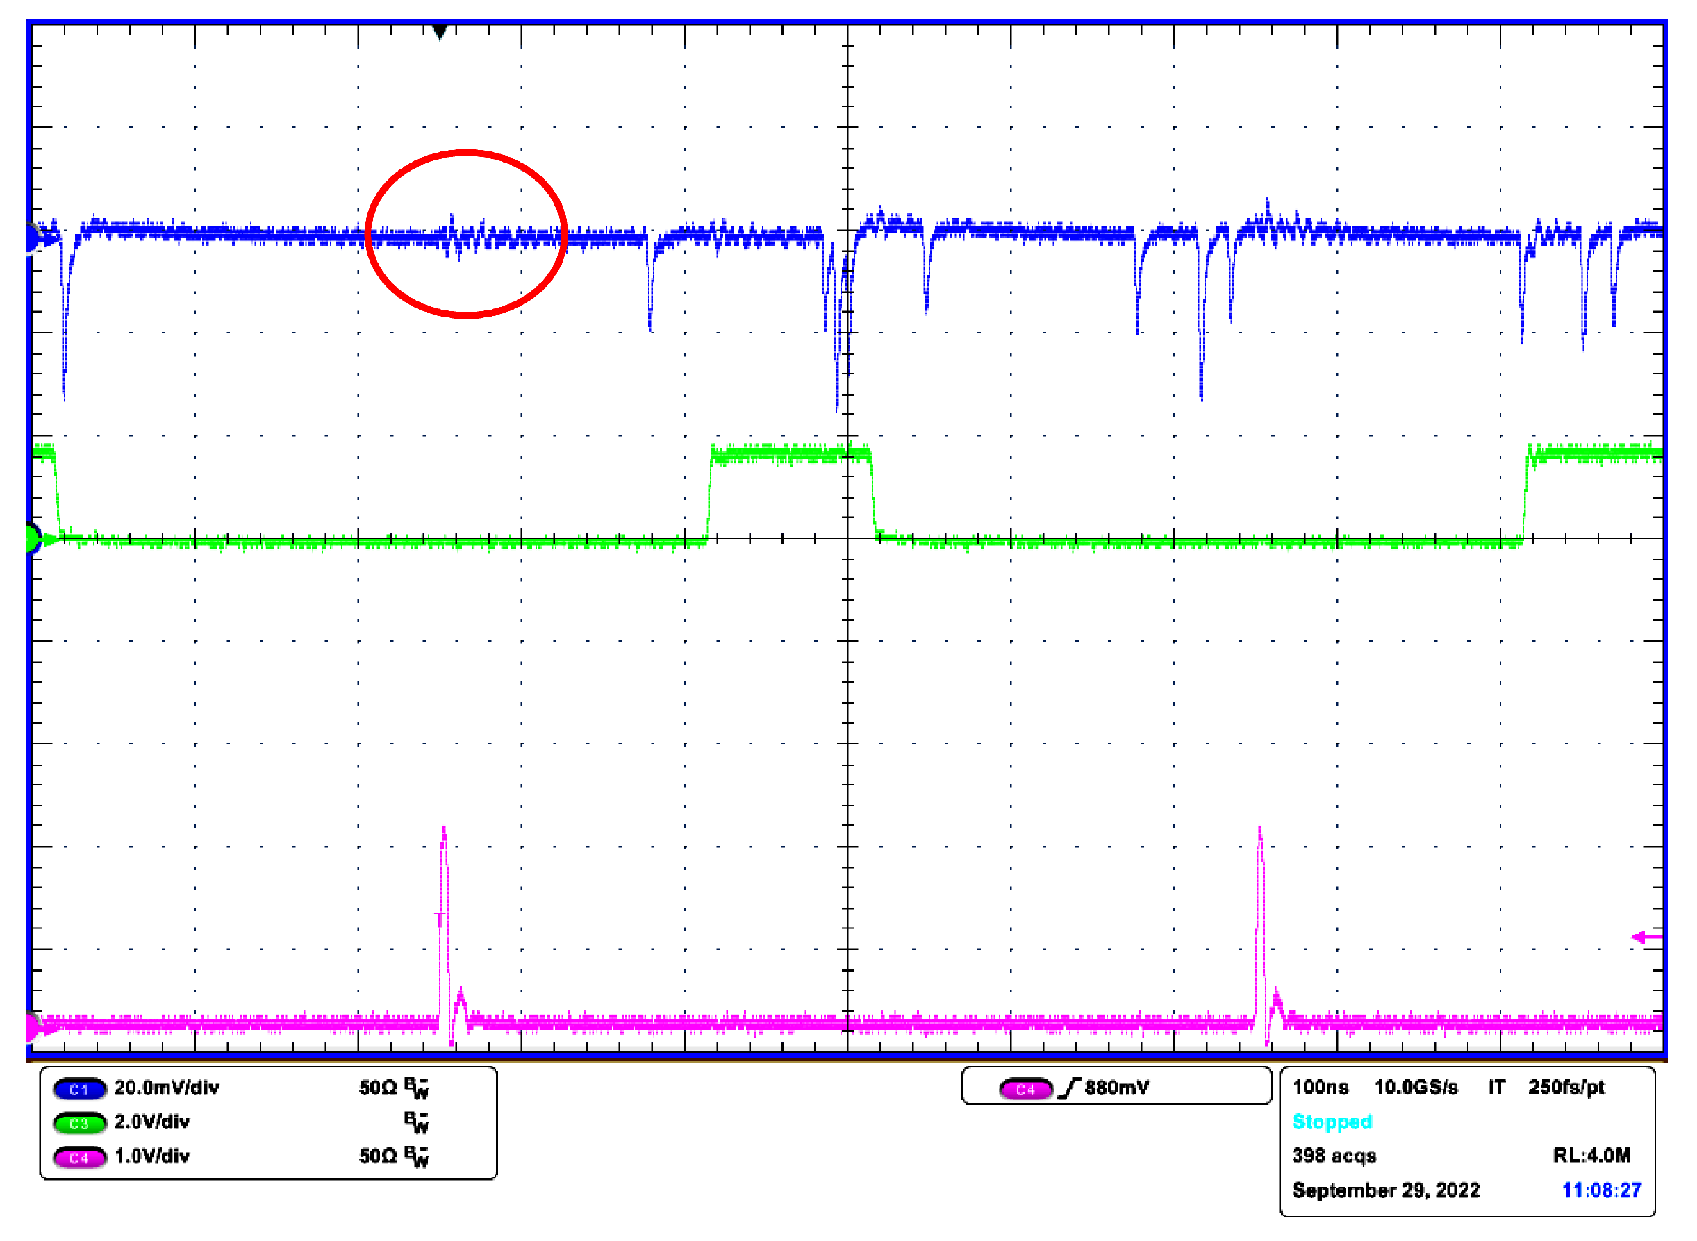
Task: Click the C4 bandwidth limit BW icon
Action: (416, 1158)
